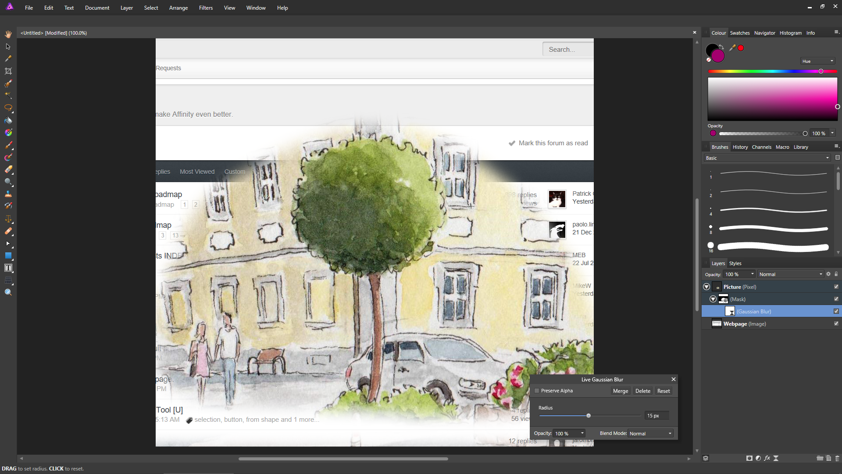Screen dimensions: 842x474
Task: Open the Arrange menu
Action: click(x=178, y=8)
